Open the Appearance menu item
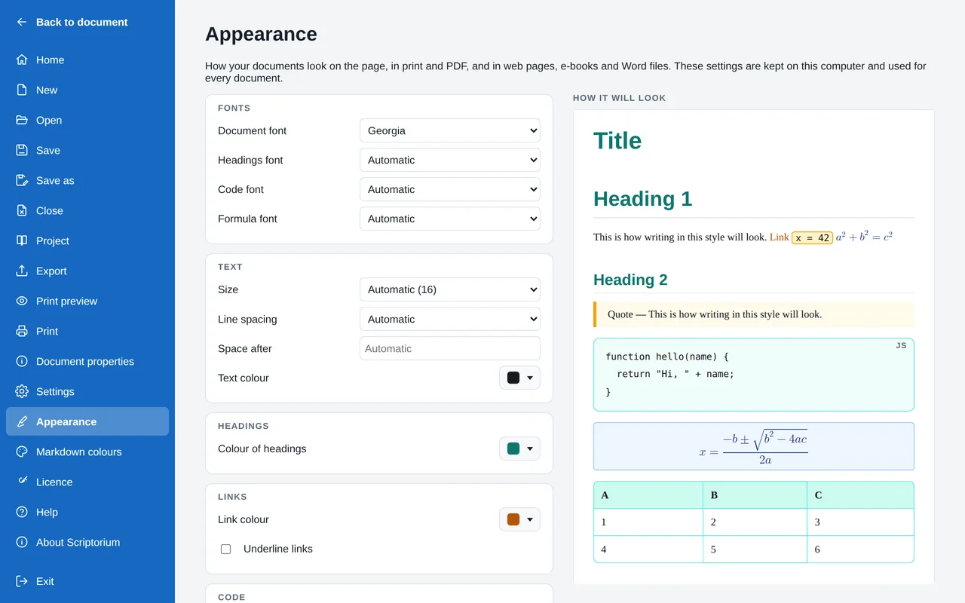Image resolution: width=965 pixels, height=603 pixels. (x=87, y=421)
